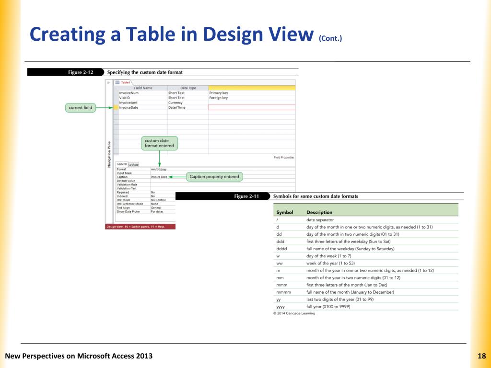Click 'week of the year (1 to 53)' text
The height and width of the screenshot is (368, 491).
coord(331,263)
